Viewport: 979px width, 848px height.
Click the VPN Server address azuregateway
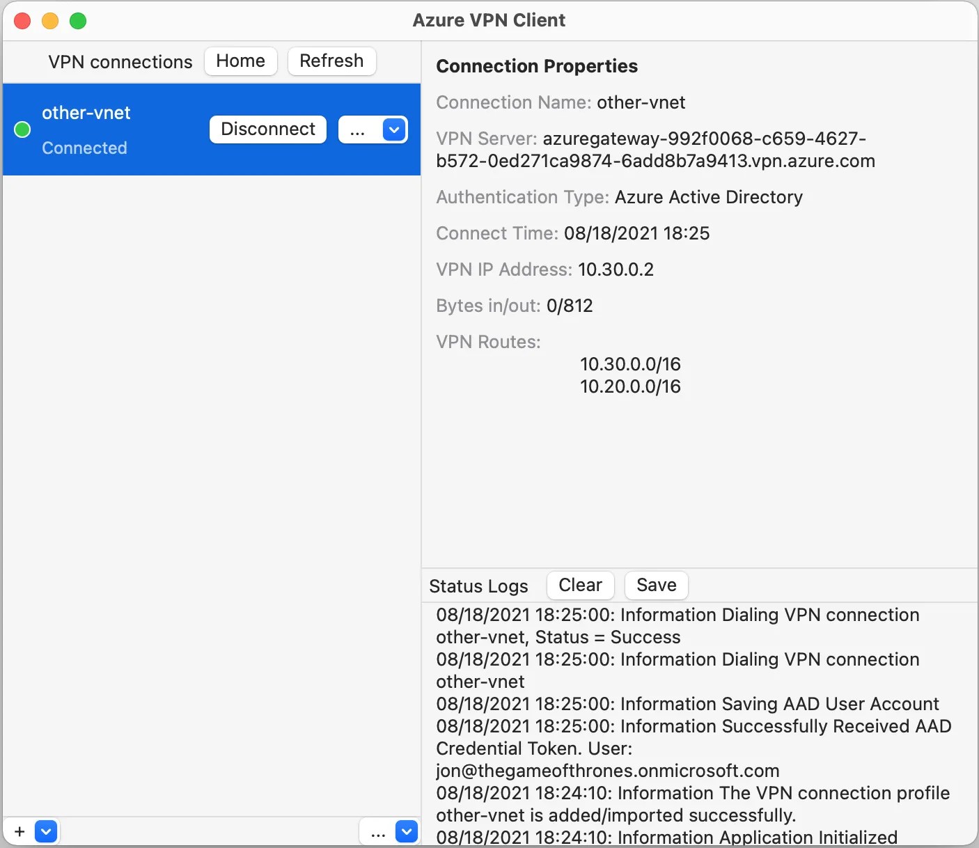point(655,150)
